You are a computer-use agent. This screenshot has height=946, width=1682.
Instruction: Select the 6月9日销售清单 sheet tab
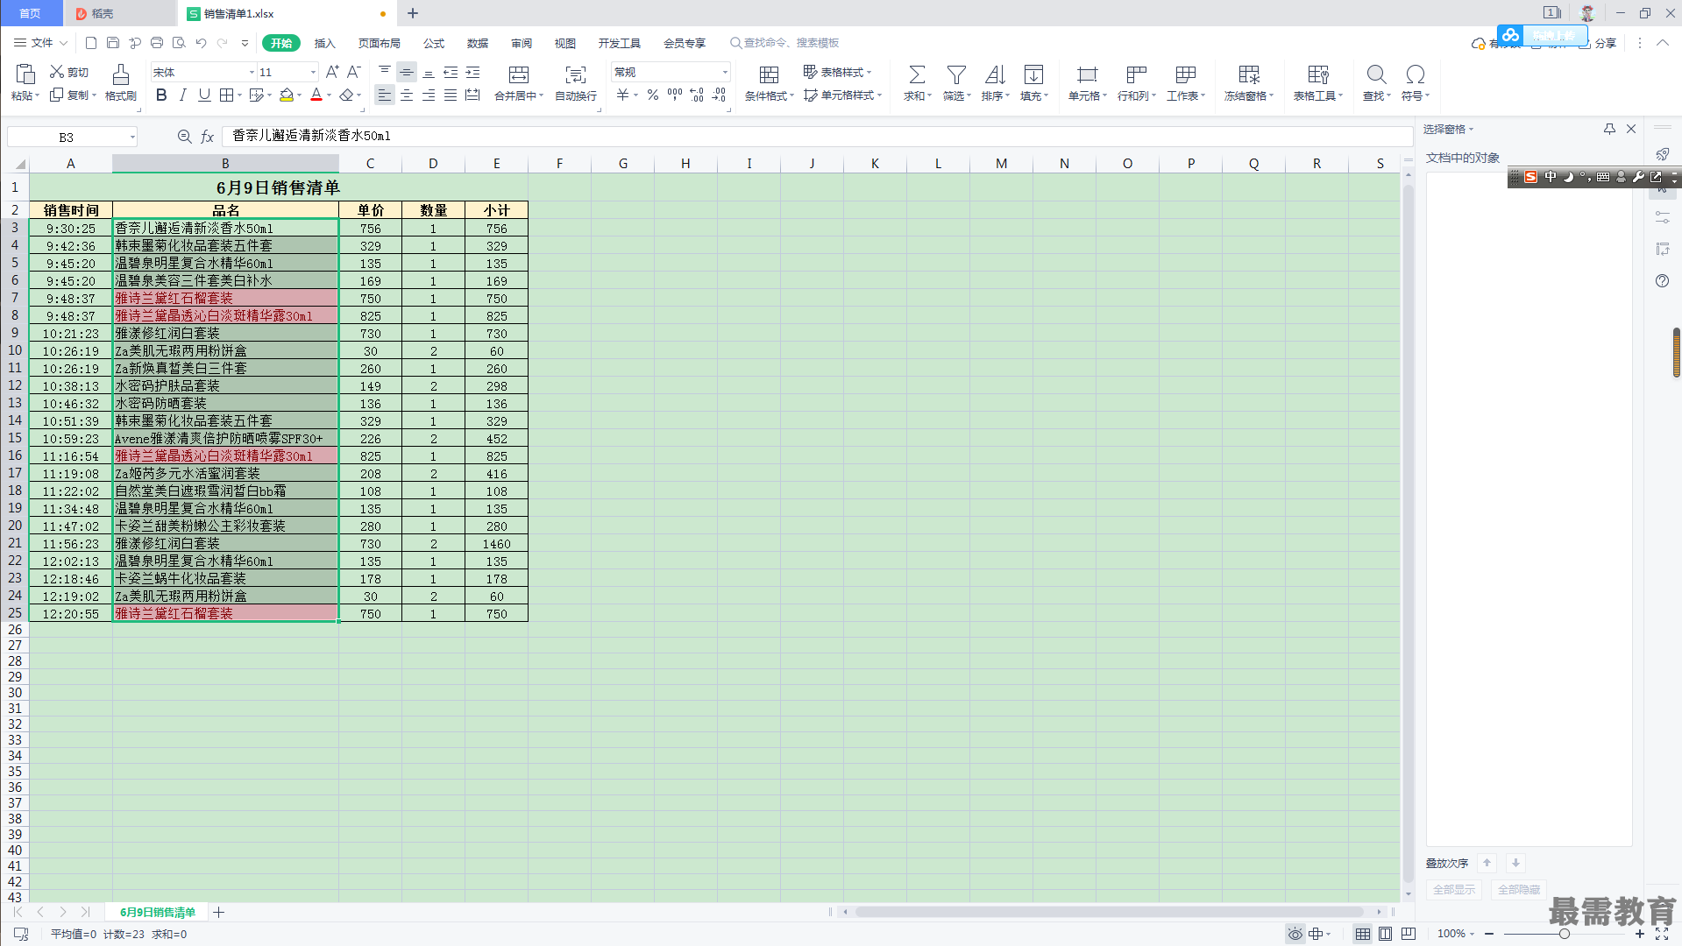point(158,912)
